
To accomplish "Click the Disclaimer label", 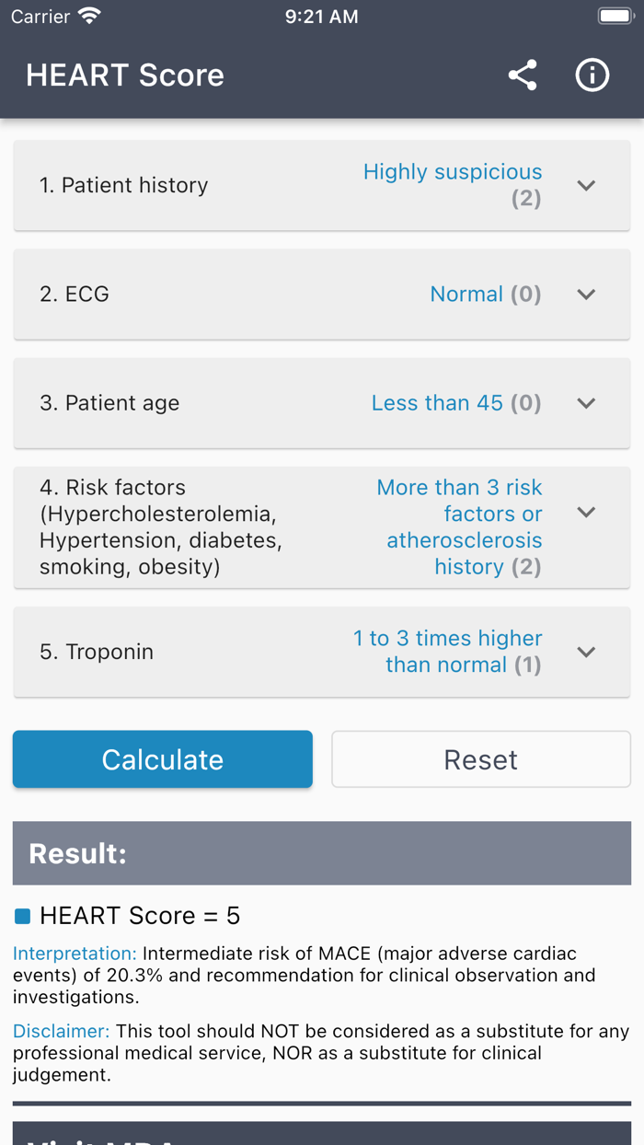I will (x=52, y=1031).
